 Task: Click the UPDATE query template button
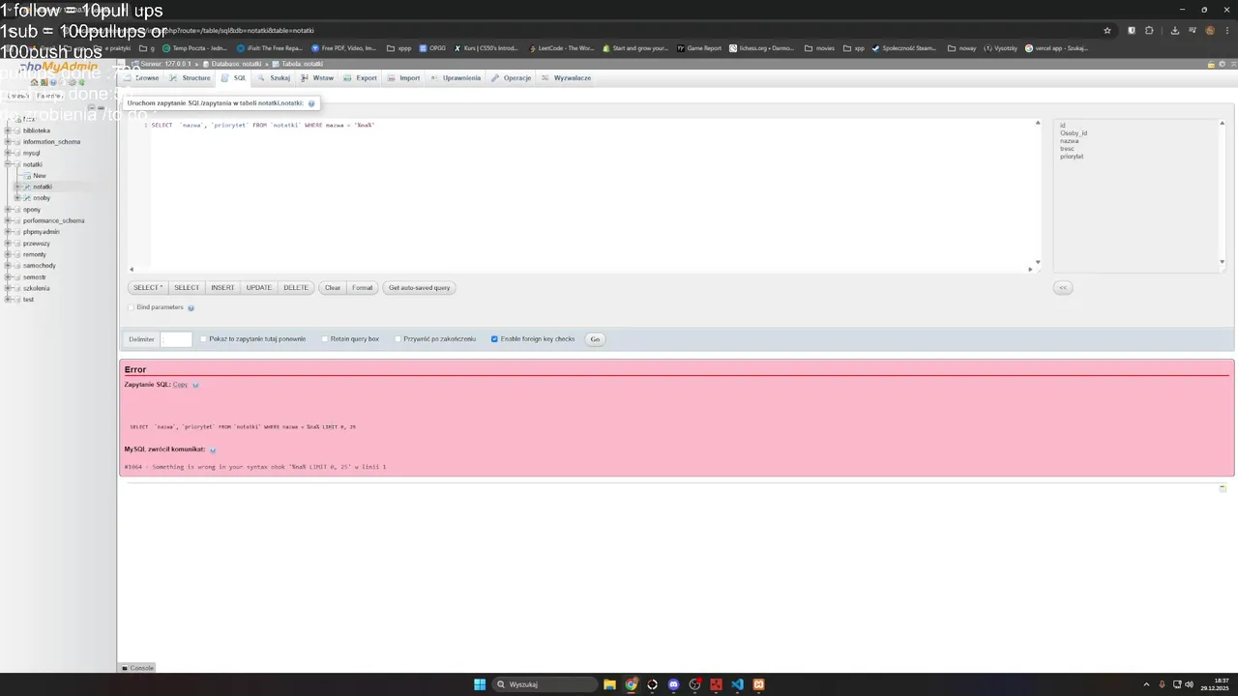pyautogui.click(x=258, y=287)
